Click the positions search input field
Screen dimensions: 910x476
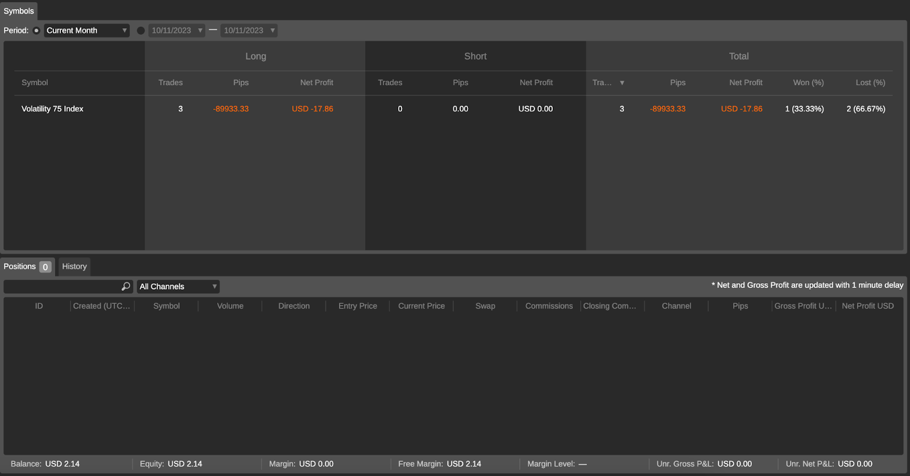coord(61,287)
